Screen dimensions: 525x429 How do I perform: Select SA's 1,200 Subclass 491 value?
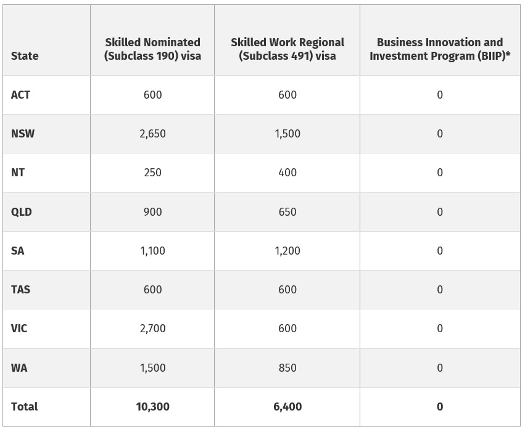tap(287, 251)
